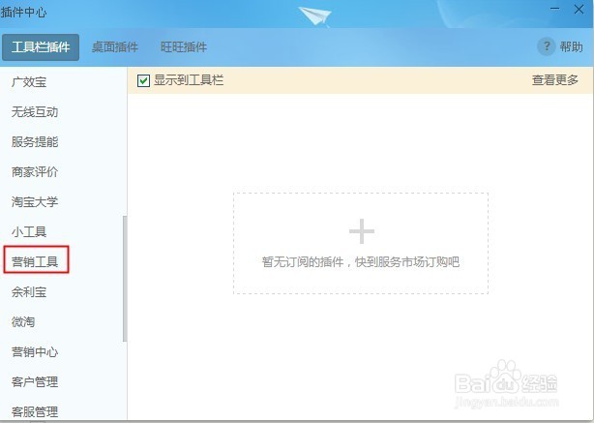Choose 余利宝 in the list
This screenshot has height=423, width=594.
point(29,292)
